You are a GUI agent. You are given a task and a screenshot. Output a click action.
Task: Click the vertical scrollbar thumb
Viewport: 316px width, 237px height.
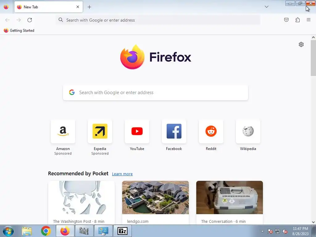click(x=313, y=58)
